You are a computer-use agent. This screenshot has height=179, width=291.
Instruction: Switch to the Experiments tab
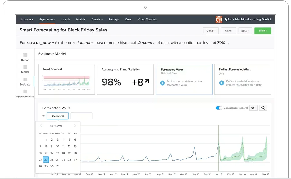point(47,19)
